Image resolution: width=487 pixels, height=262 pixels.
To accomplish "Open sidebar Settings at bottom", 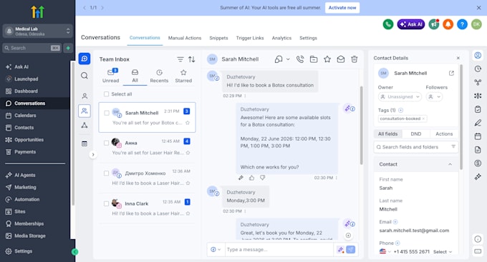I will (x=23, y=251).
